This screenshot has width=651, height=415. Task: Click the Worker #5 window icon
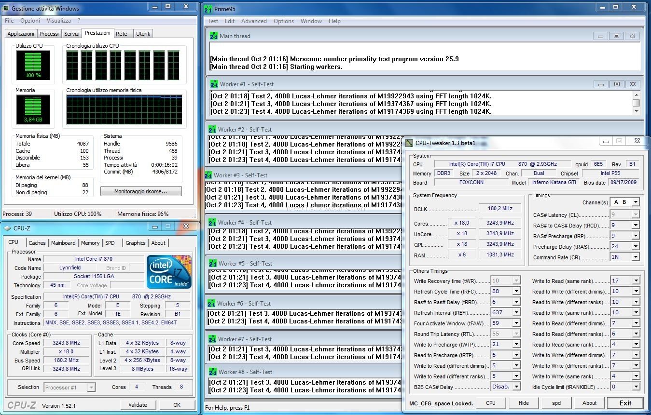pyautogui.click(x=213, y=263)
